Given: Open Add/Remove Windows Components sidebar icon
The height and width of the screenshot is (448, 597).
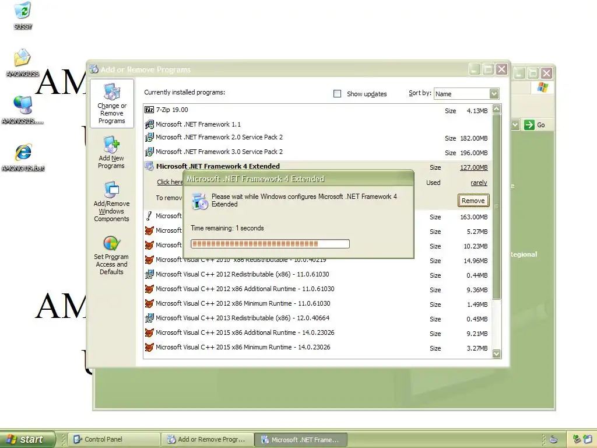Looking at the screenshot, I should (111, 201).
